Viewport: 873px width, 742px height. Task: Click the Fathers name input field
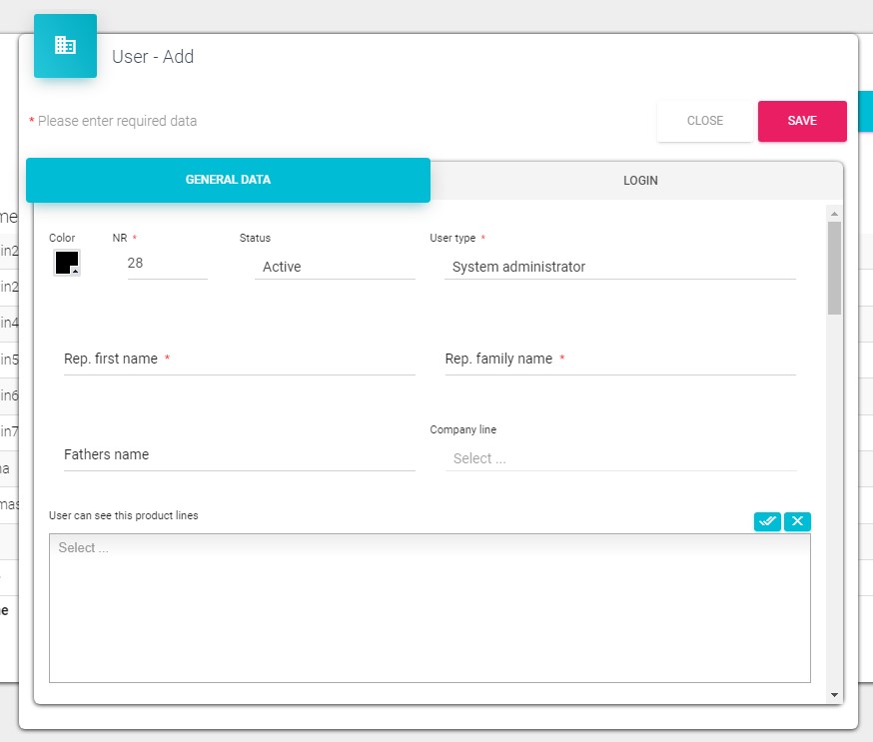click(x=239, y=455)
